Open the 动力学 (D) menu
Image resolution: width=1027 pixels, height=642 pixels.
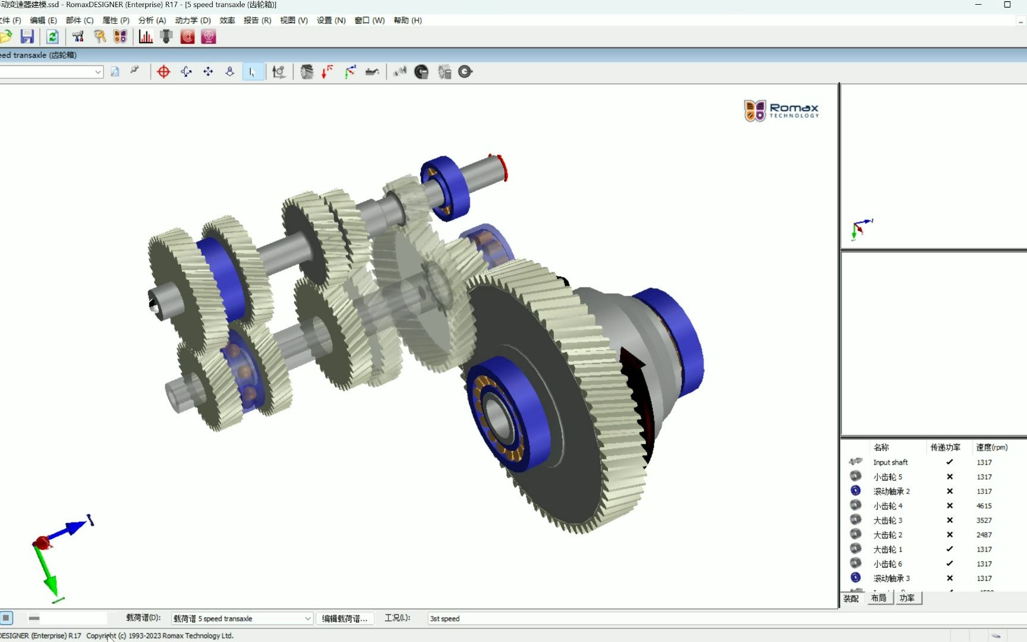click(x=193, y=20)
